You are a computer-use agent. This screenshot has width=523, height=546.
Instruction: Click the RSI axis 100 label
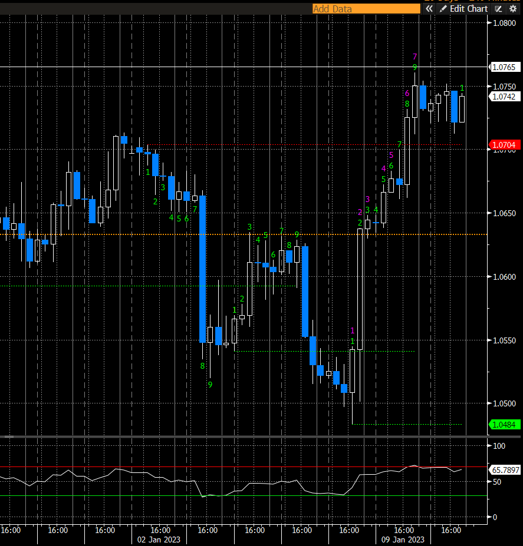pos(499,446)
